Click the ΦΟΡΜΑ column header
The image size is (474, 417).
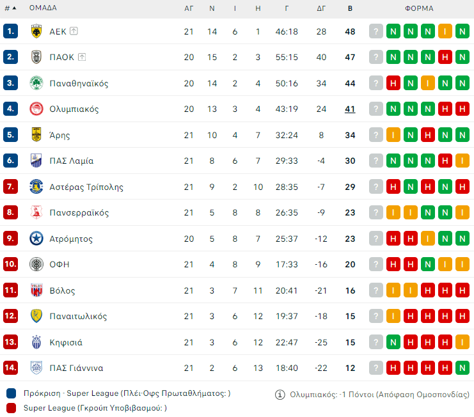[x=419, y=8]
